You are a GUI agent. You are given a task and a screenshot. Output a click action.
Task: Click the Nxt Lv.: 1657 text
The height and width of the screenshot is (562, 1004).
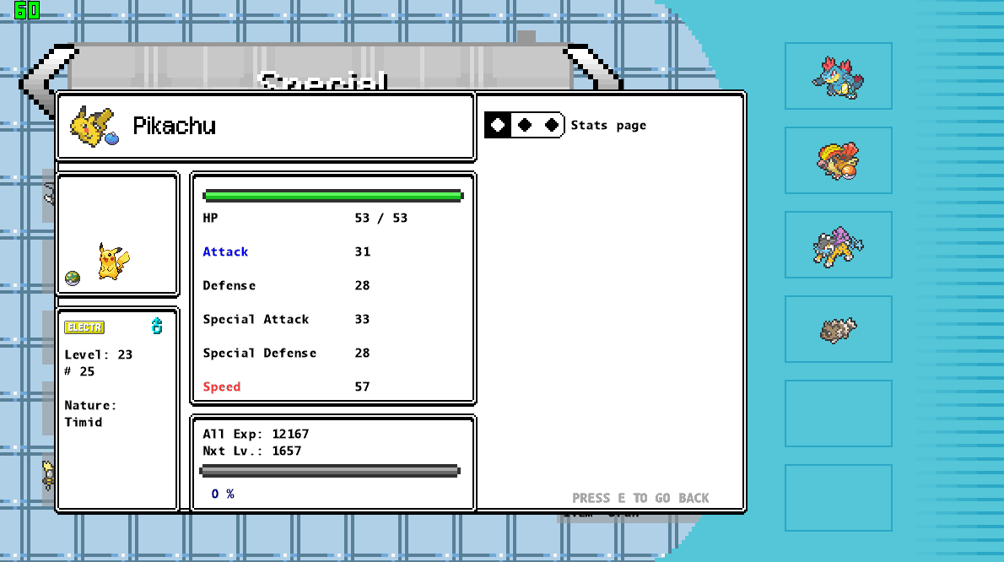252,451
